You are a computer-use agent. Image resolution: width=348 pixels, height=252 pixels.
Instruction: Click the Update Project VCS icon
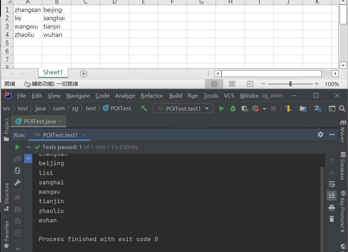coord(288,108)
